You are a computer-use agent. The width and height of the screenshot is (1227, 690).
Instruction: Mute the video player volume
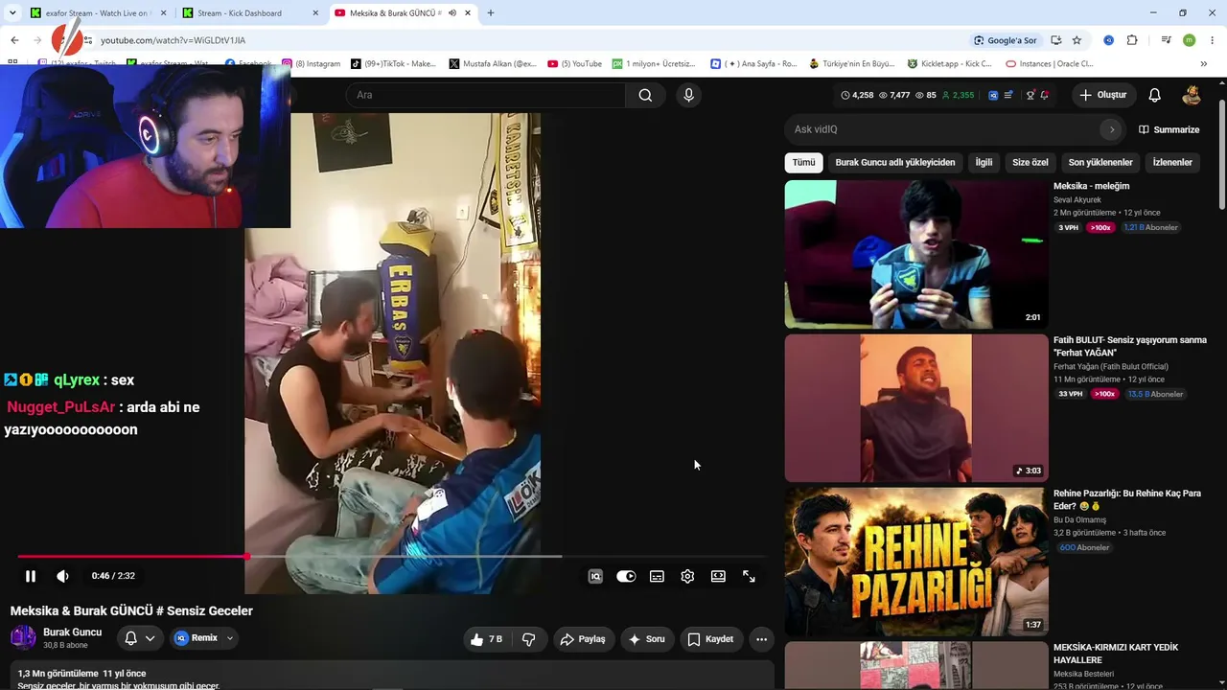[x=62, y=576]
